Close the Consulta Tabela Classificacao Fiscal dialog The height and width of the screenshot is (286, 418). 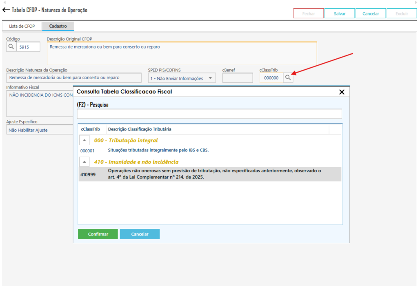(x=342, y=92)
